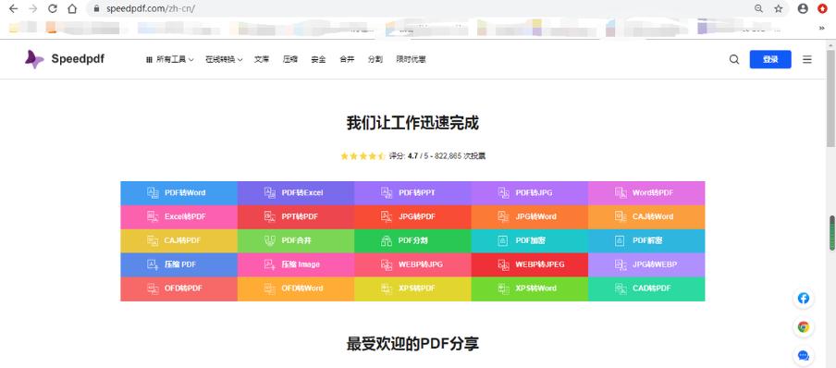
Task: Click the site lock icon in address bar
Action: tap(96, 9)
